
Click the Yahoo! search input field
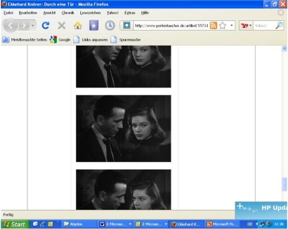[264, 26]
